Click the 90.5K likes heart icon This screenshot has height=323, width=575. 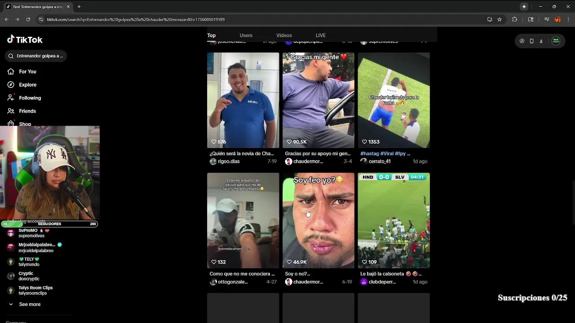pyautogui.click(x=289, y=142)
